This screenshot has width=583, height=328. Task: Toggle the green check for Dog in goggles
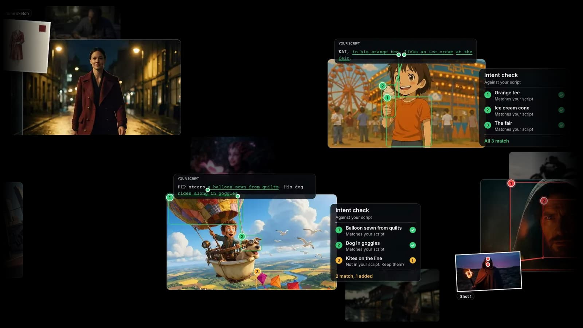coord(412,245)
